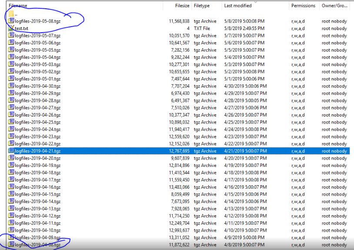
Task: Click filesize value 13,483,066
Action: pos(179,187)
